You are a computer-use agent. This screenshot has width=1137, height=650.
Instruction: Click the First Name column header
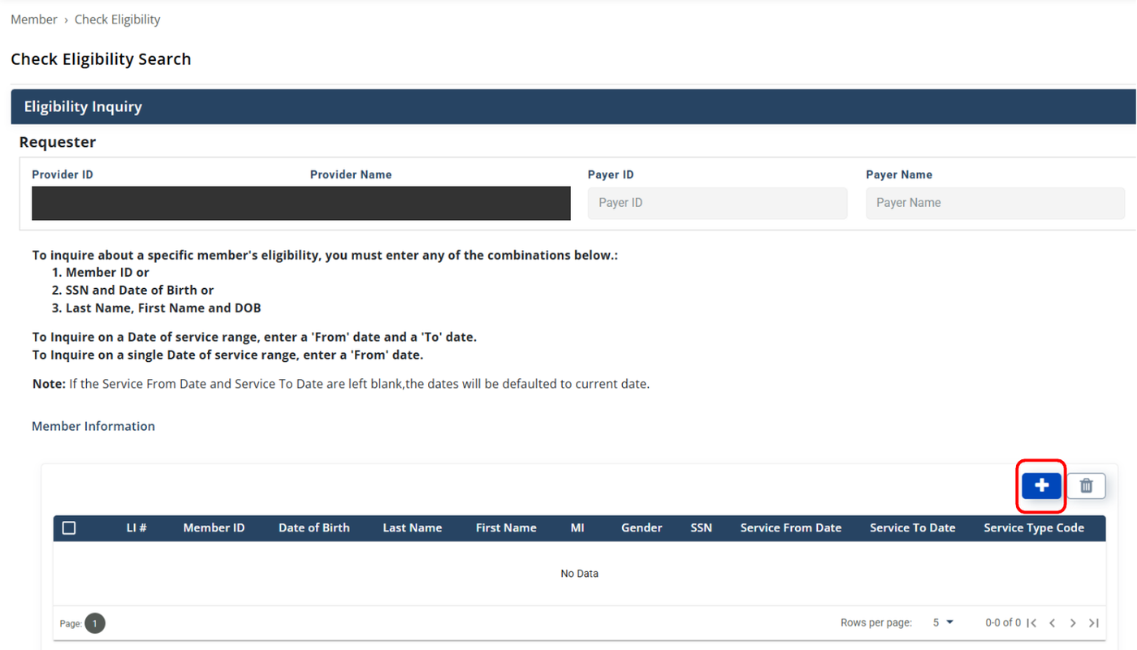coord(506,527)
